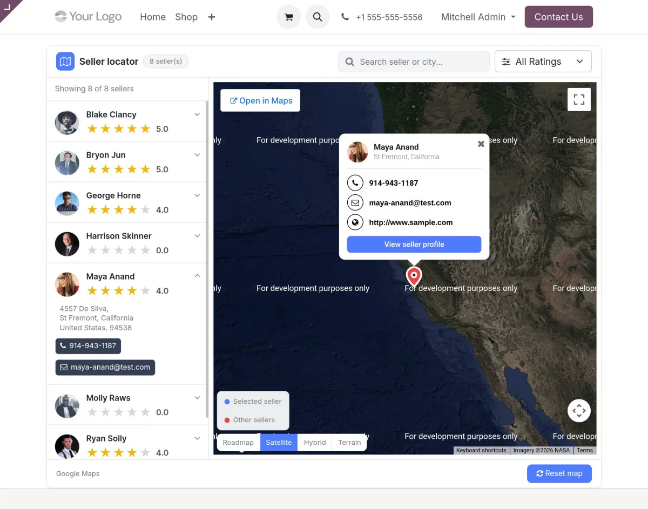
Task: Click the Contact Us button
Action: point(559,17)
